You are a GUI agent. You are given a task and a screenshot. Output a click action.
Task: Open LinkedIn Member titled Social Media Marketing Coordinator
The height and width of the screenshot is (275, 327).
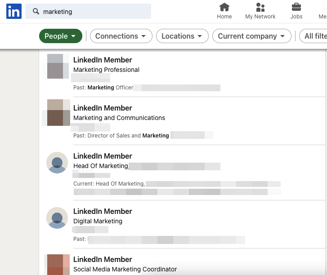(x=103, y=260)
